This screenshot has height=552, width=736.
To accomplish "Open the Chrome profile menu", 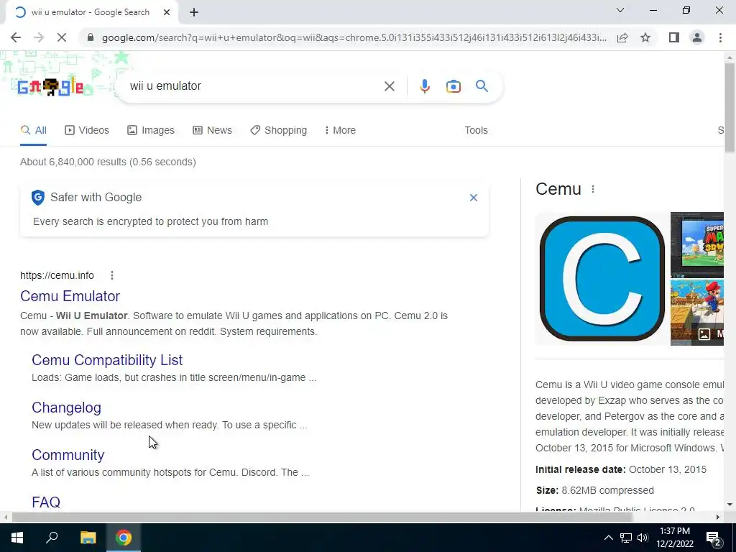I will click(x=697, y=37).
